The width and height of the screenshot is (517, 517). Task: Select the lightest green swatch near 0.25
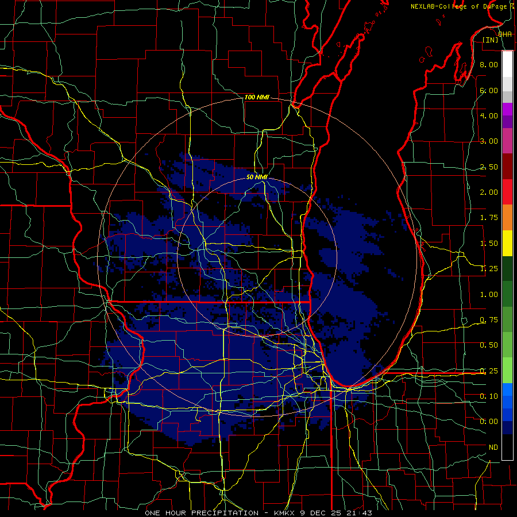pyautogui.click(x=507, y=371)
